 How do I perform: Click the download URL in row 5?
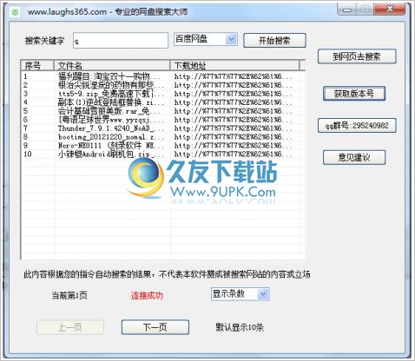234,111
